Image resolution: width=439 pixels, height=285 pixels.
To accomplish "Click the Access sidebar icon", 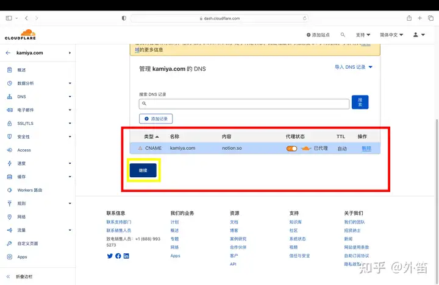I will (x=10, y=150).
